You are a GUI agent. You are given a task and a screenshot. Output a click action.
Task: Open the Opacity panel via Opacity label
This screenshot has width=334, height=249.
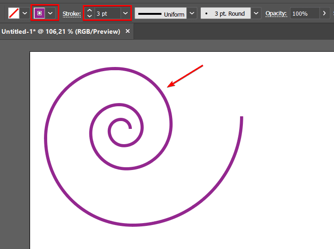pyautogui.click(x=276, y=14)
